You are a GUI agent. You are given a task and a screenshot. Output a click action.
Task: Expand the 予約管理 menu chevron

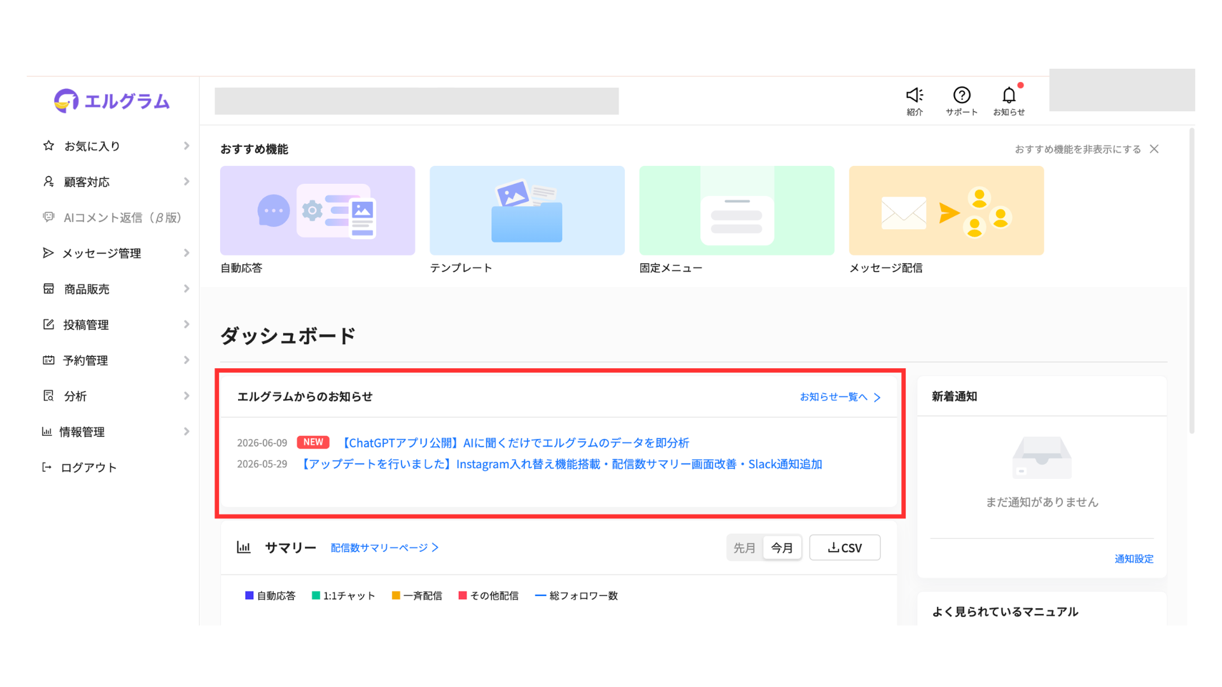[x=186, y=360]
